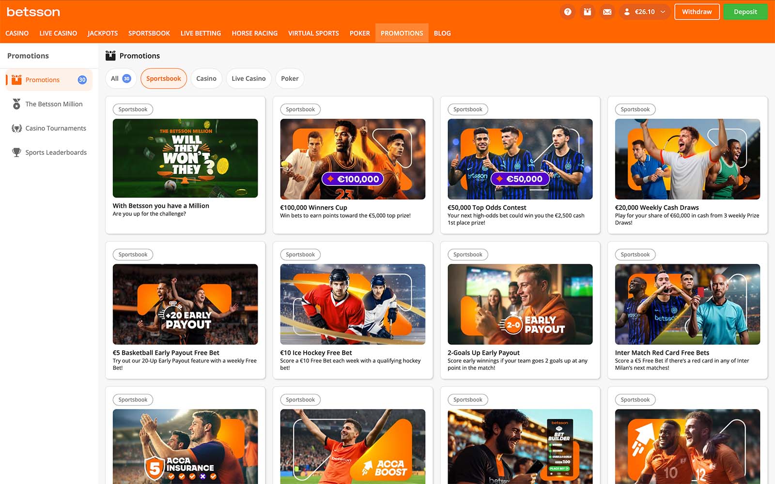Open the 2-Goals Up Early Payout title
The height and width of the screenshot is (484, 775).
(x=483, y=353)
